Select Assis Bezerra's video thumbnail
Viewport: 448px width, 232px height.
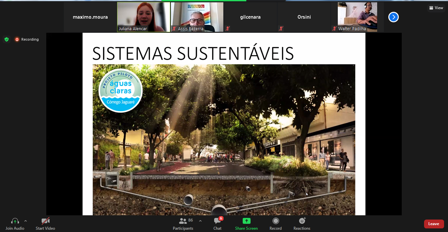pyautogui.click(x=197, y=17)
